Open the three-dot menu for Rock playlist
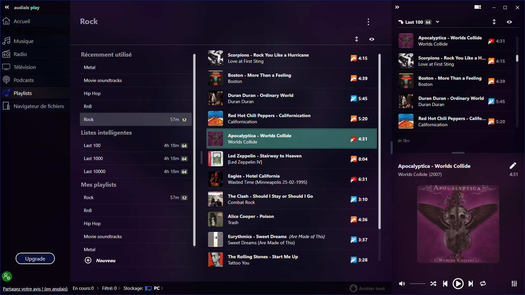 (x=368, y=22)
